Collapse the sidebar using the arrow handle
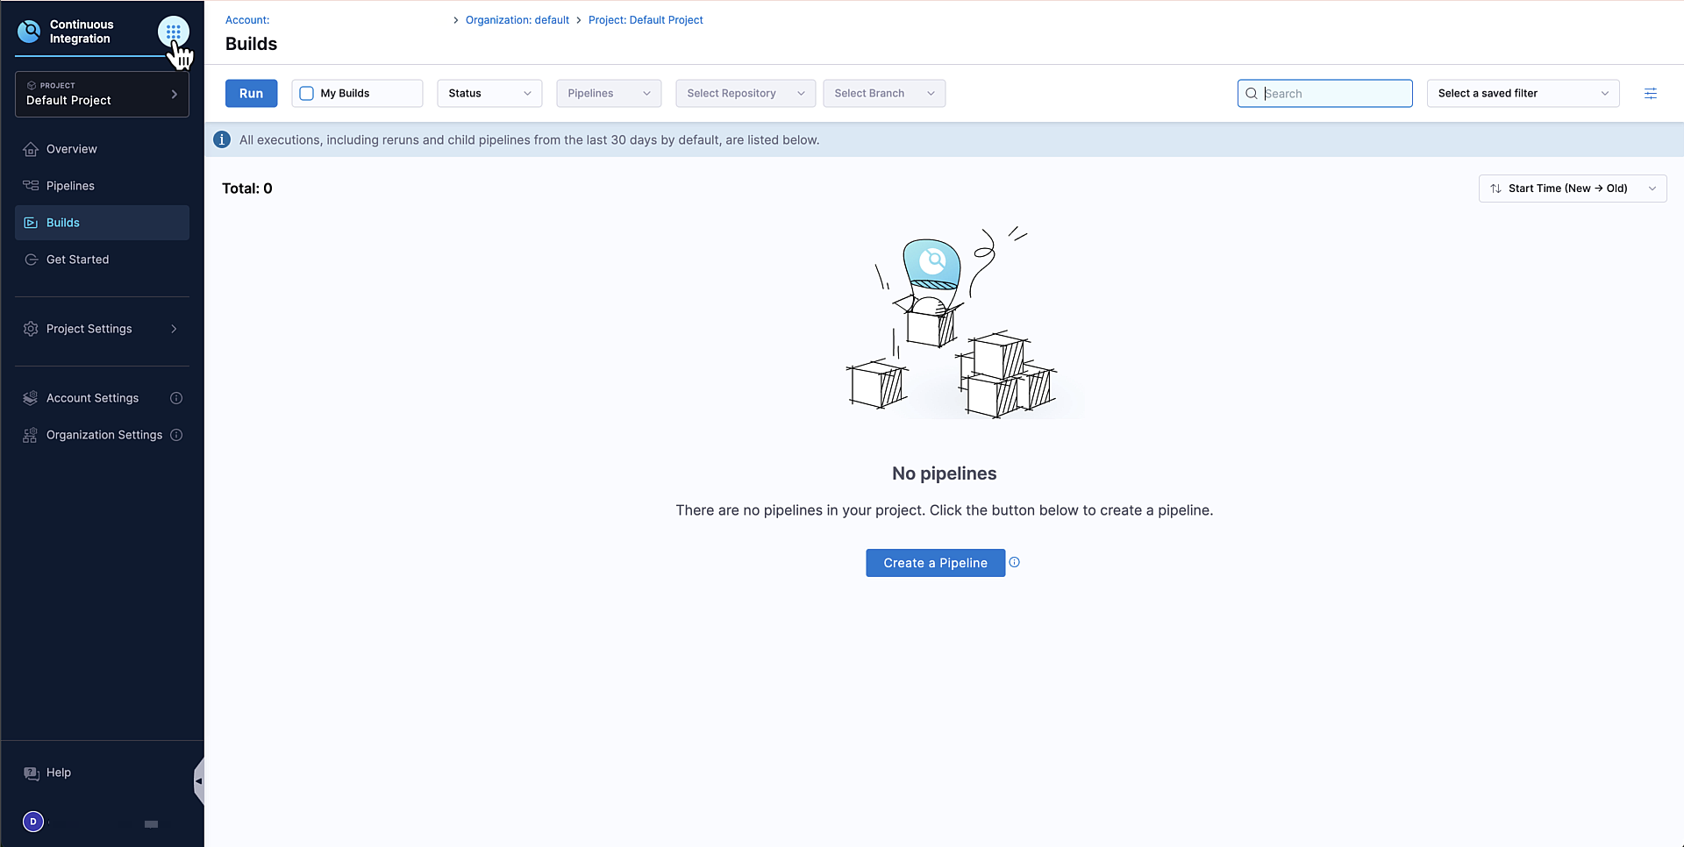 point(199,780)
